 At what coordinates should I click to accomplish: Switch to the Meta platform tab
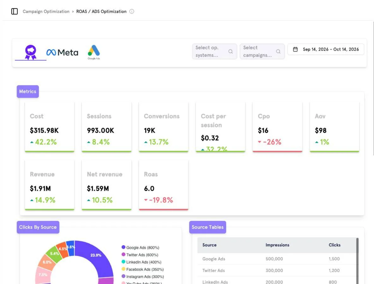pos(62,52)
